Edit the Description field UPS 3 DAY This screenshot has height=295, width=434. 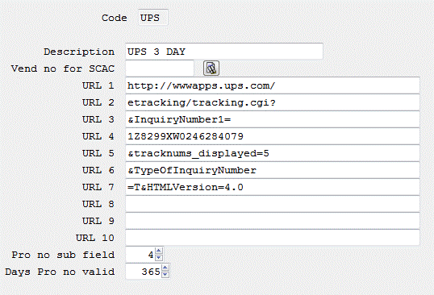tap(224, 52)
